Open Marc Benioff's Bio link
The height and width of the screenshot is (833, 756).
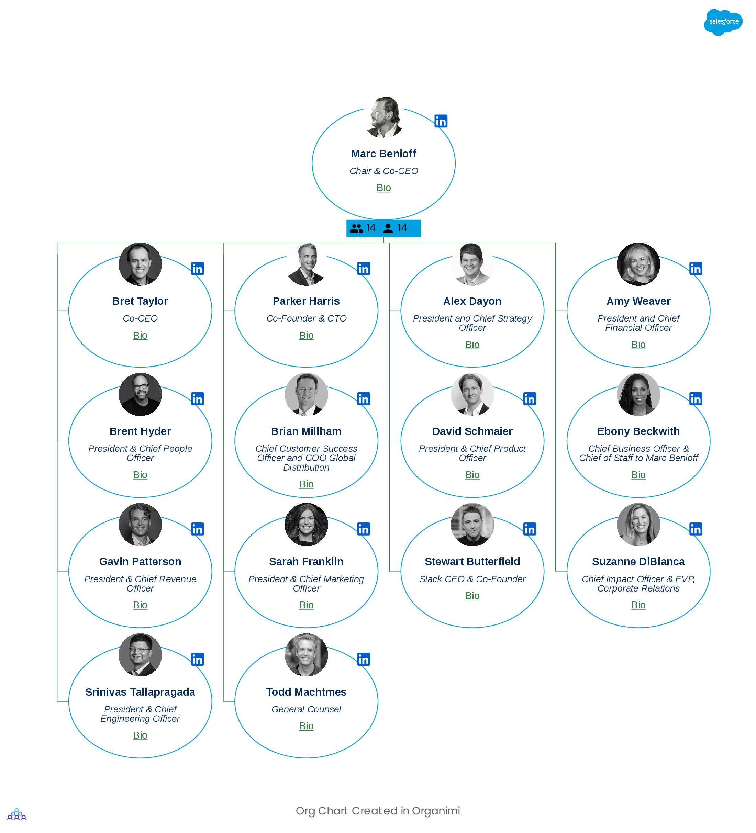click(x=383, y=187)
